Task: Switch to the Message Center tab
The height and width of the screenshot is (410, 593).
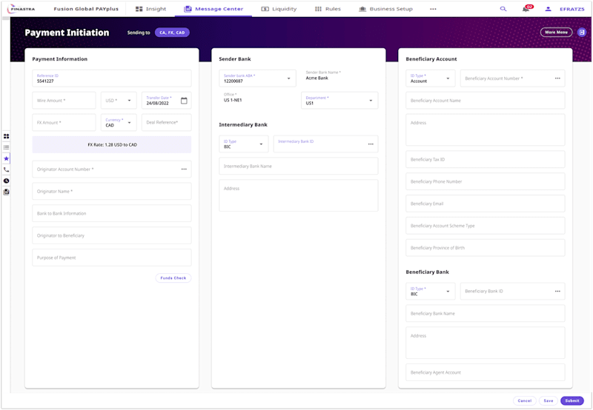Action: click(x=213, y=9)
